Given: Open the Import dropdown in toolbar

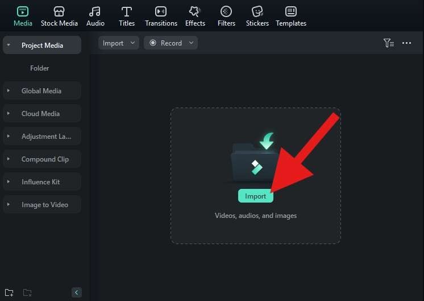Looking at the screenshot, I should coord(119,43).
